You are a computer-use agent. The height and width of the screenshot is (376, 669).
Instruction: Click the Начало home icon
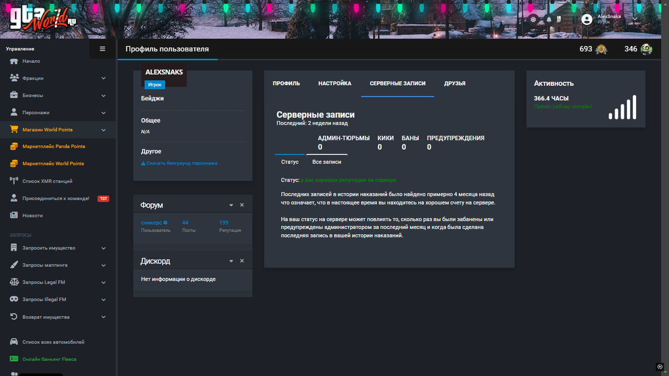click(x=14, y=61)
